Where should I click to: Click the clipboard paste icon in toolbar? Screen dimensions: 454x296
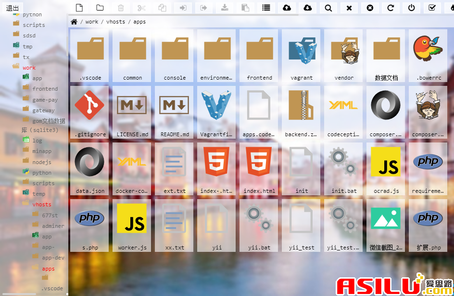click(246, 8)
